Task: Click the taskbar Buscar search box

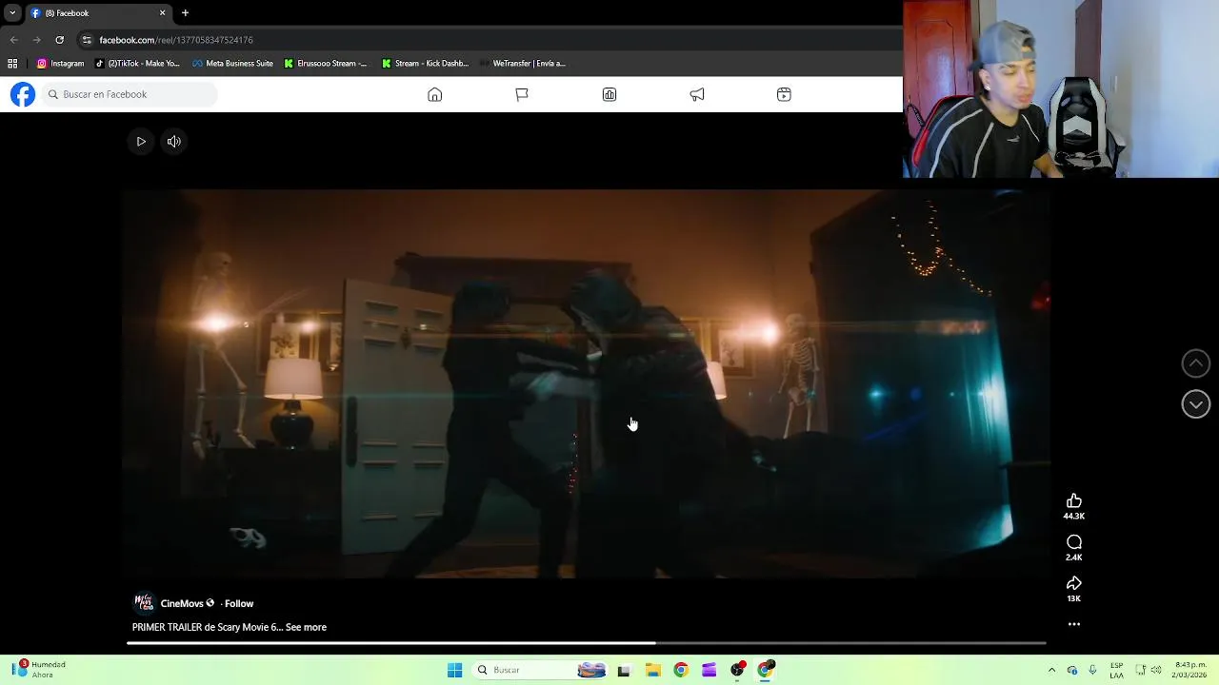Action: [541, 670]
